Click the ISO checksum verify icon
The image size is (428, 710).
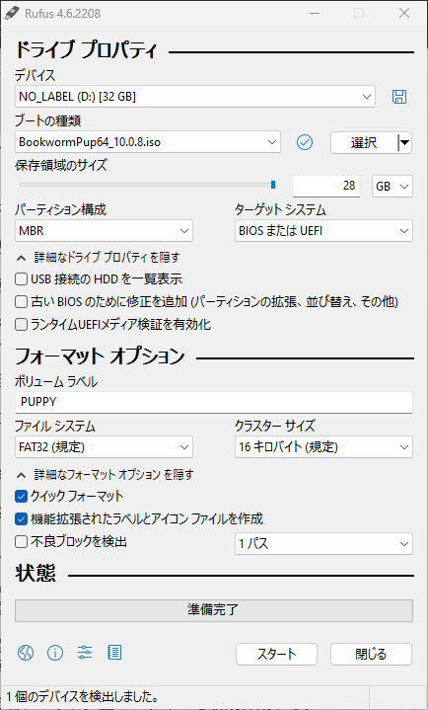tap(305, 142)
